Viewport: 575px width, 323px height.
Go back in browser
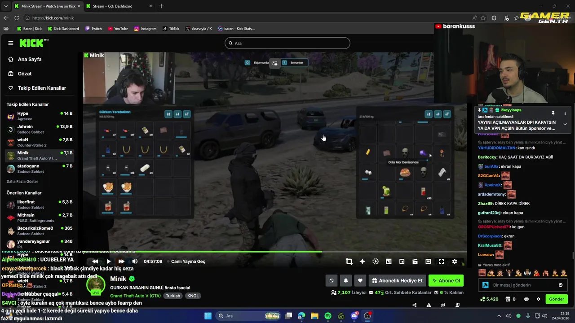pyautogui.click(x=6, y=18)
